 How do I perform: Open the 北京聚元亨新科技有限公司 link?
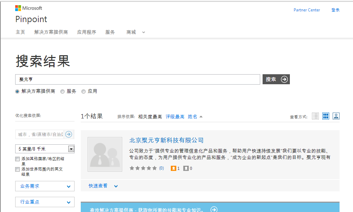pyautogui.click(x=166, y=140)
